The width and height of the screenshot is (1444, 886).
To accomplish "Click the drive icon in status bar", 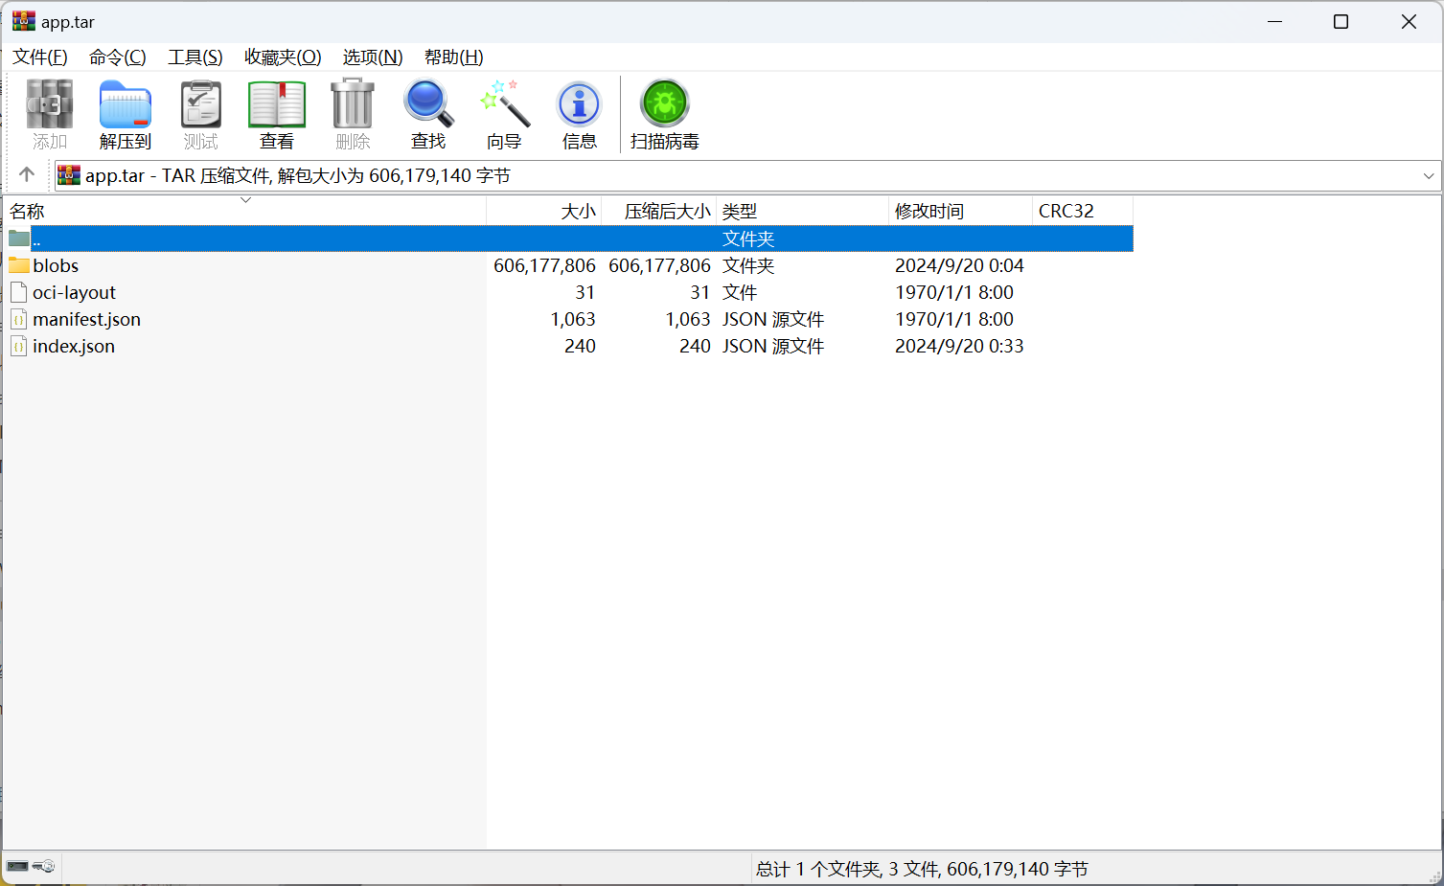I will pyautogui.click(x=18, y=866).
